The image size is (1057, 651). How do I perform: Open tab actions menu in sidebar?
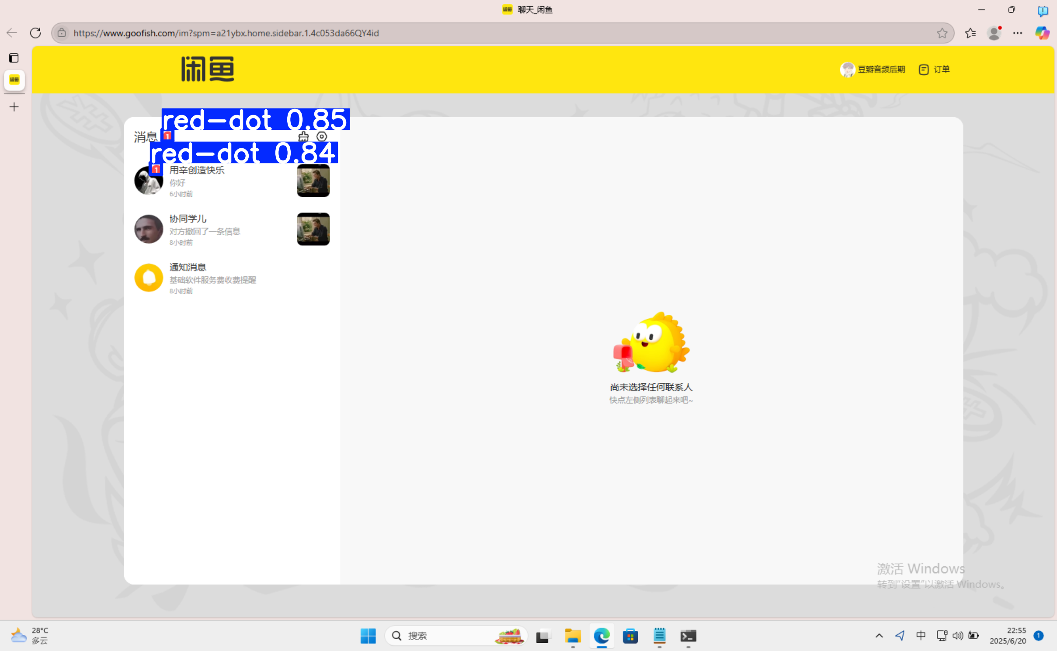(x=14, y=58)
